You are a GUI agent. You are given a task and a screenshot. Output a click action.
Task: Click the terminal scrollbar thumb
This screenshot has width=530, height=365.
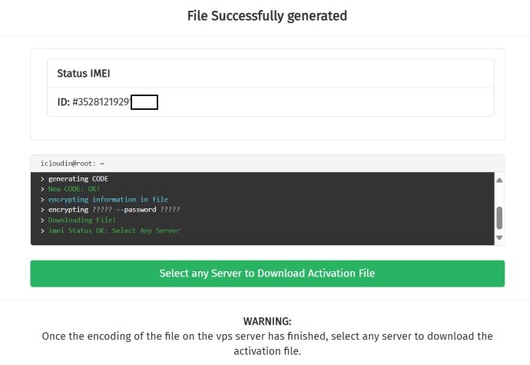tap(499, 217)
